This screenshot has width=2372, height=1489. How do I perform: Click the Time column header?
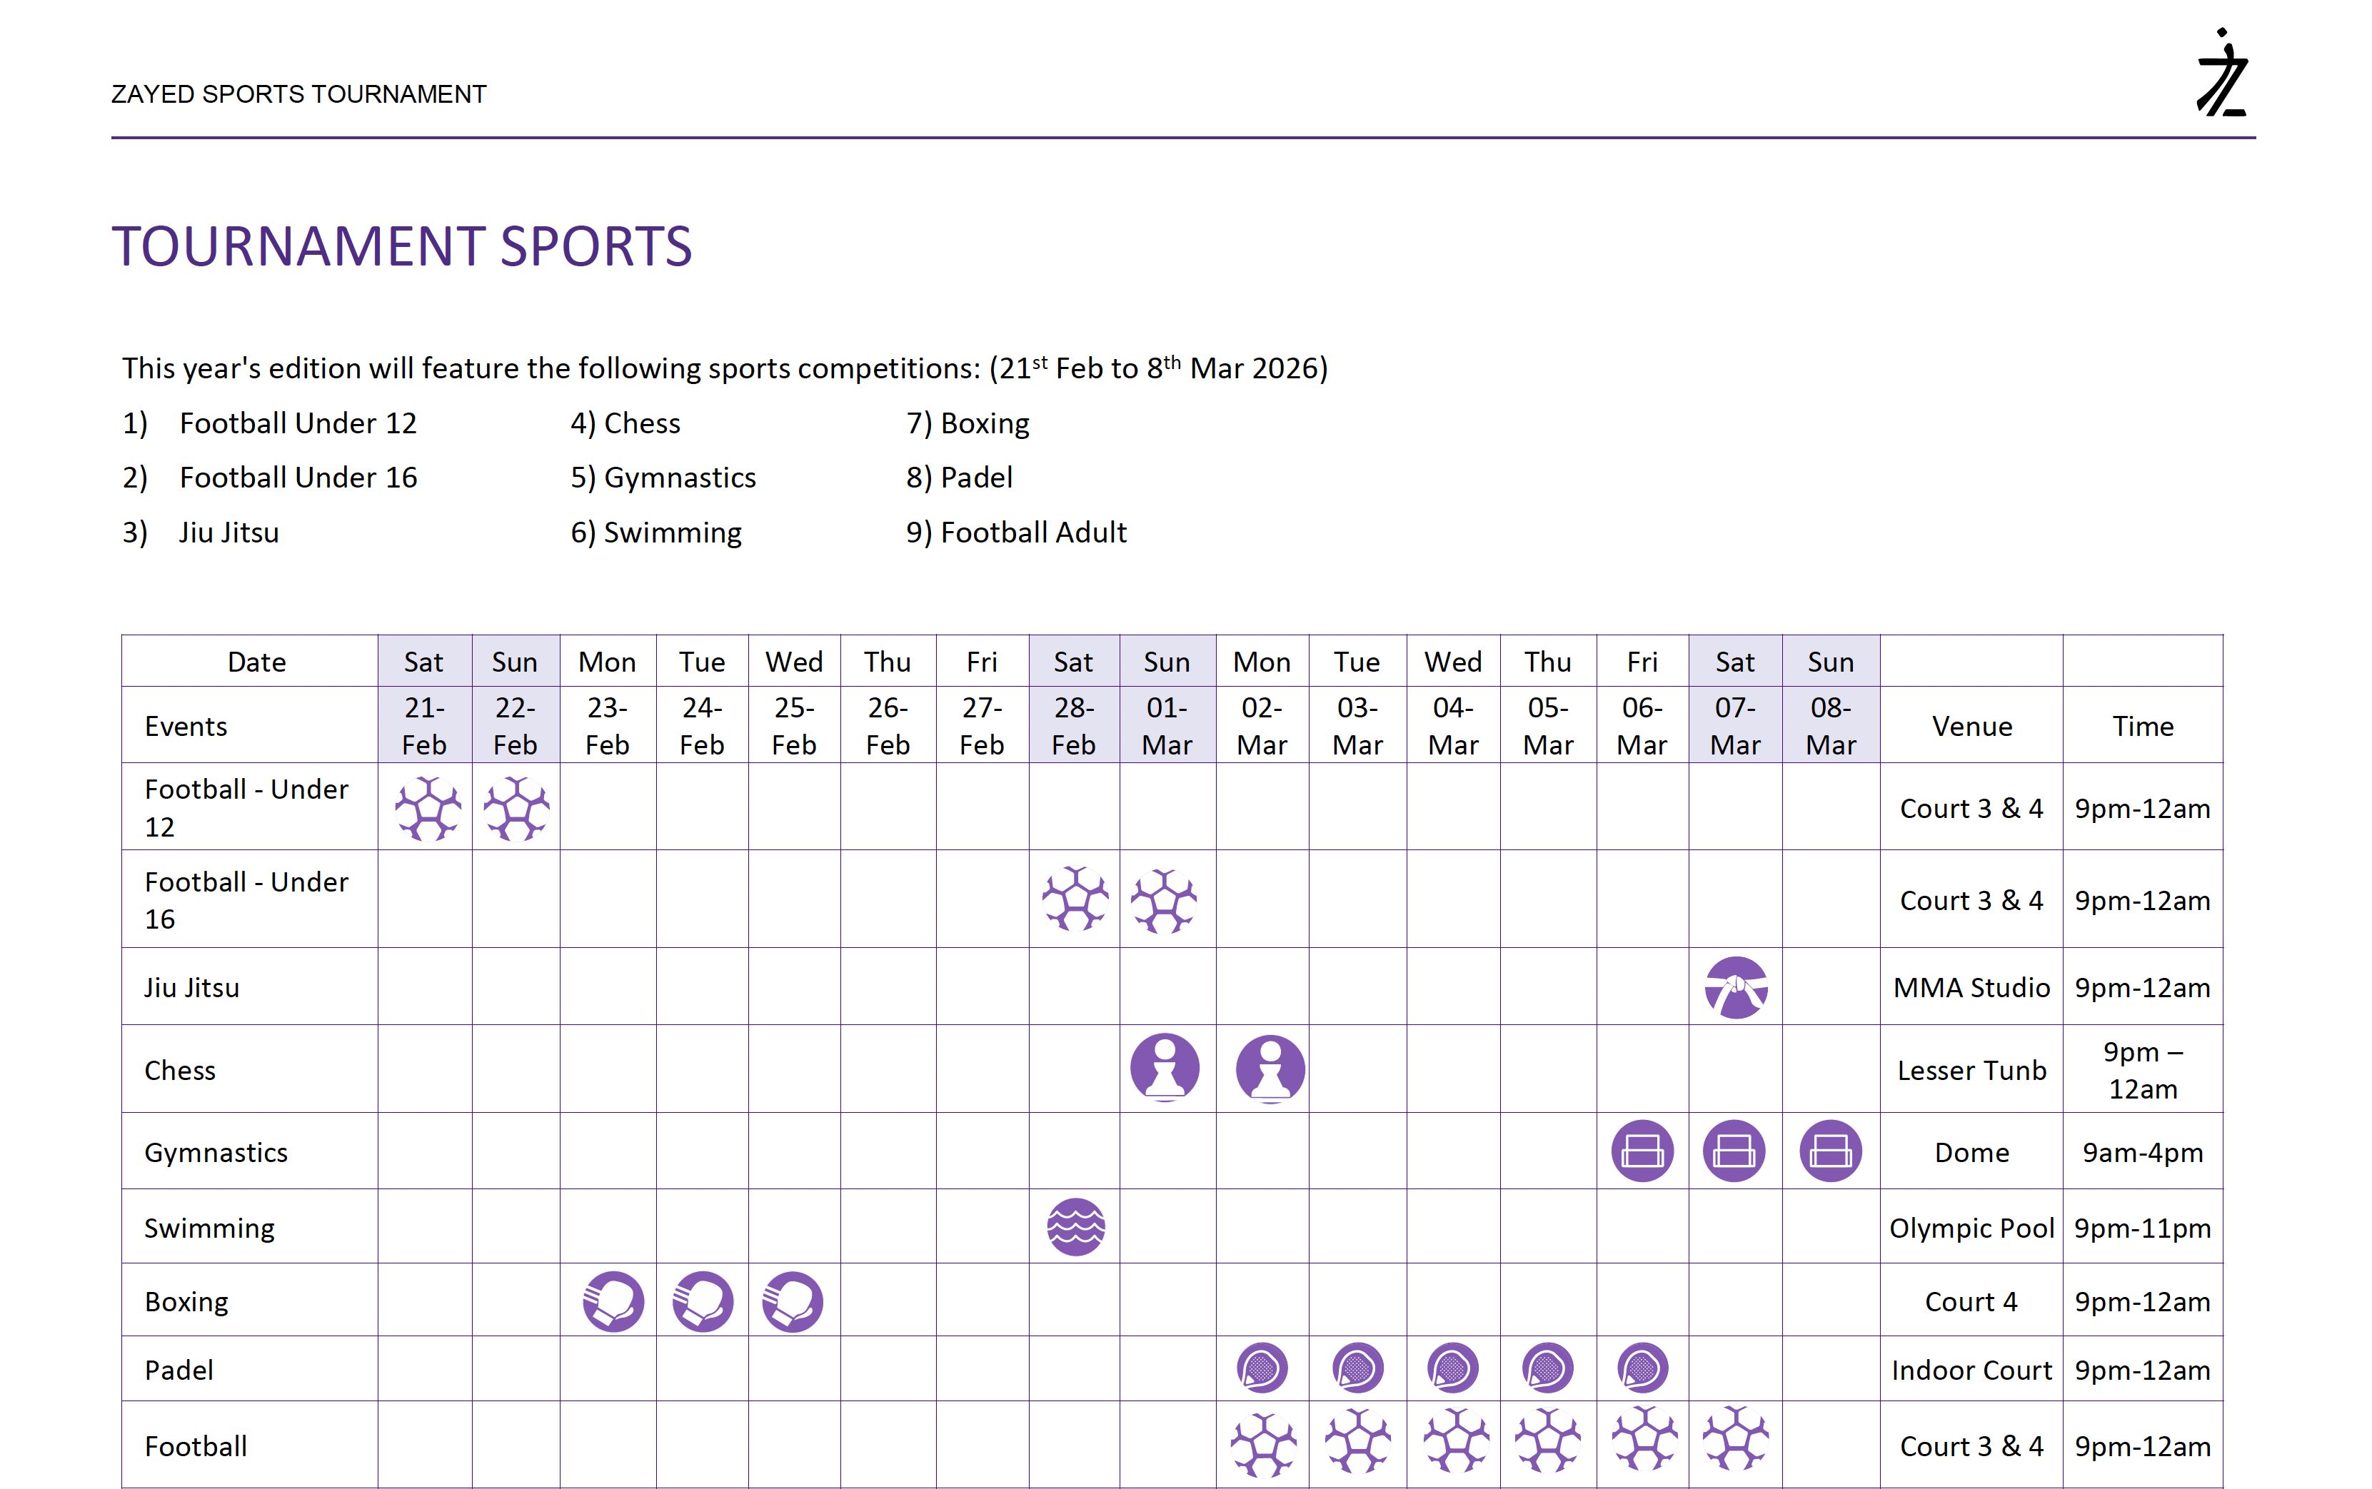point(2143,727)
